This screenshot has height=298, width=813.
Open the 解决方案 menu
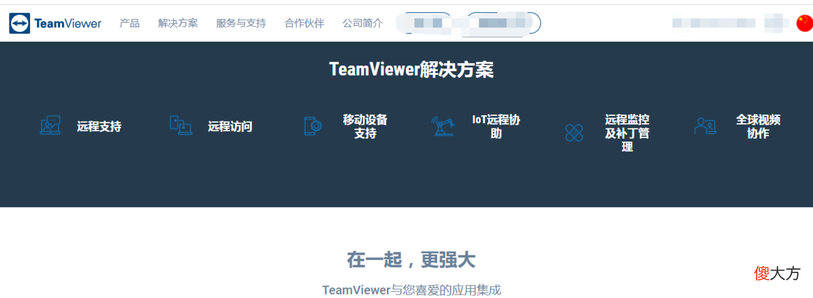tap(178, 23)
